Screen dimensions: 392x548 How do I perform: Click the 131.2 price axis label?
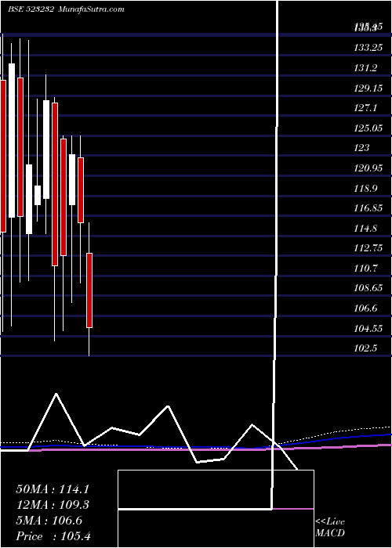tap(365, 68)
